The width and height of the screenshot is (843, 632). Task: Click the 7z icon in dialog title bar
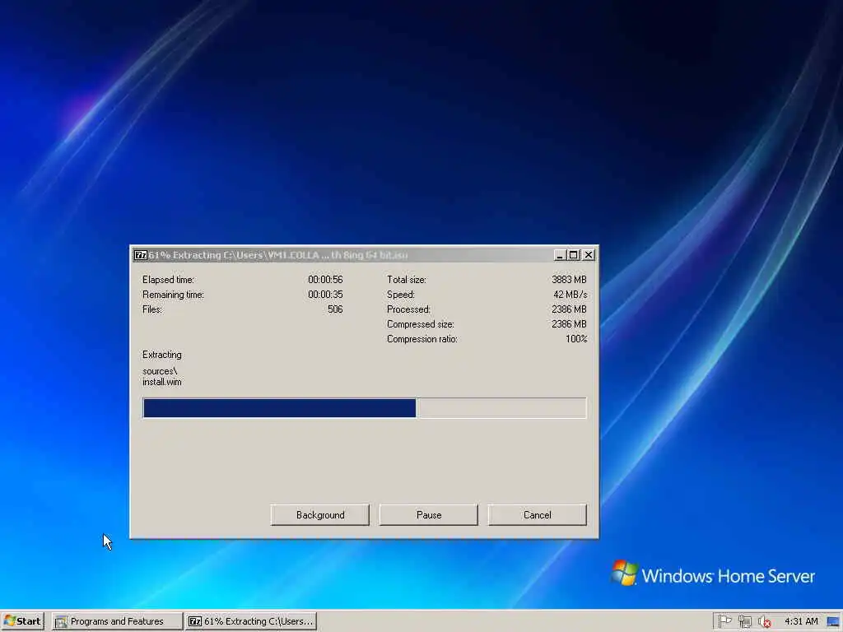coord(140,255)
